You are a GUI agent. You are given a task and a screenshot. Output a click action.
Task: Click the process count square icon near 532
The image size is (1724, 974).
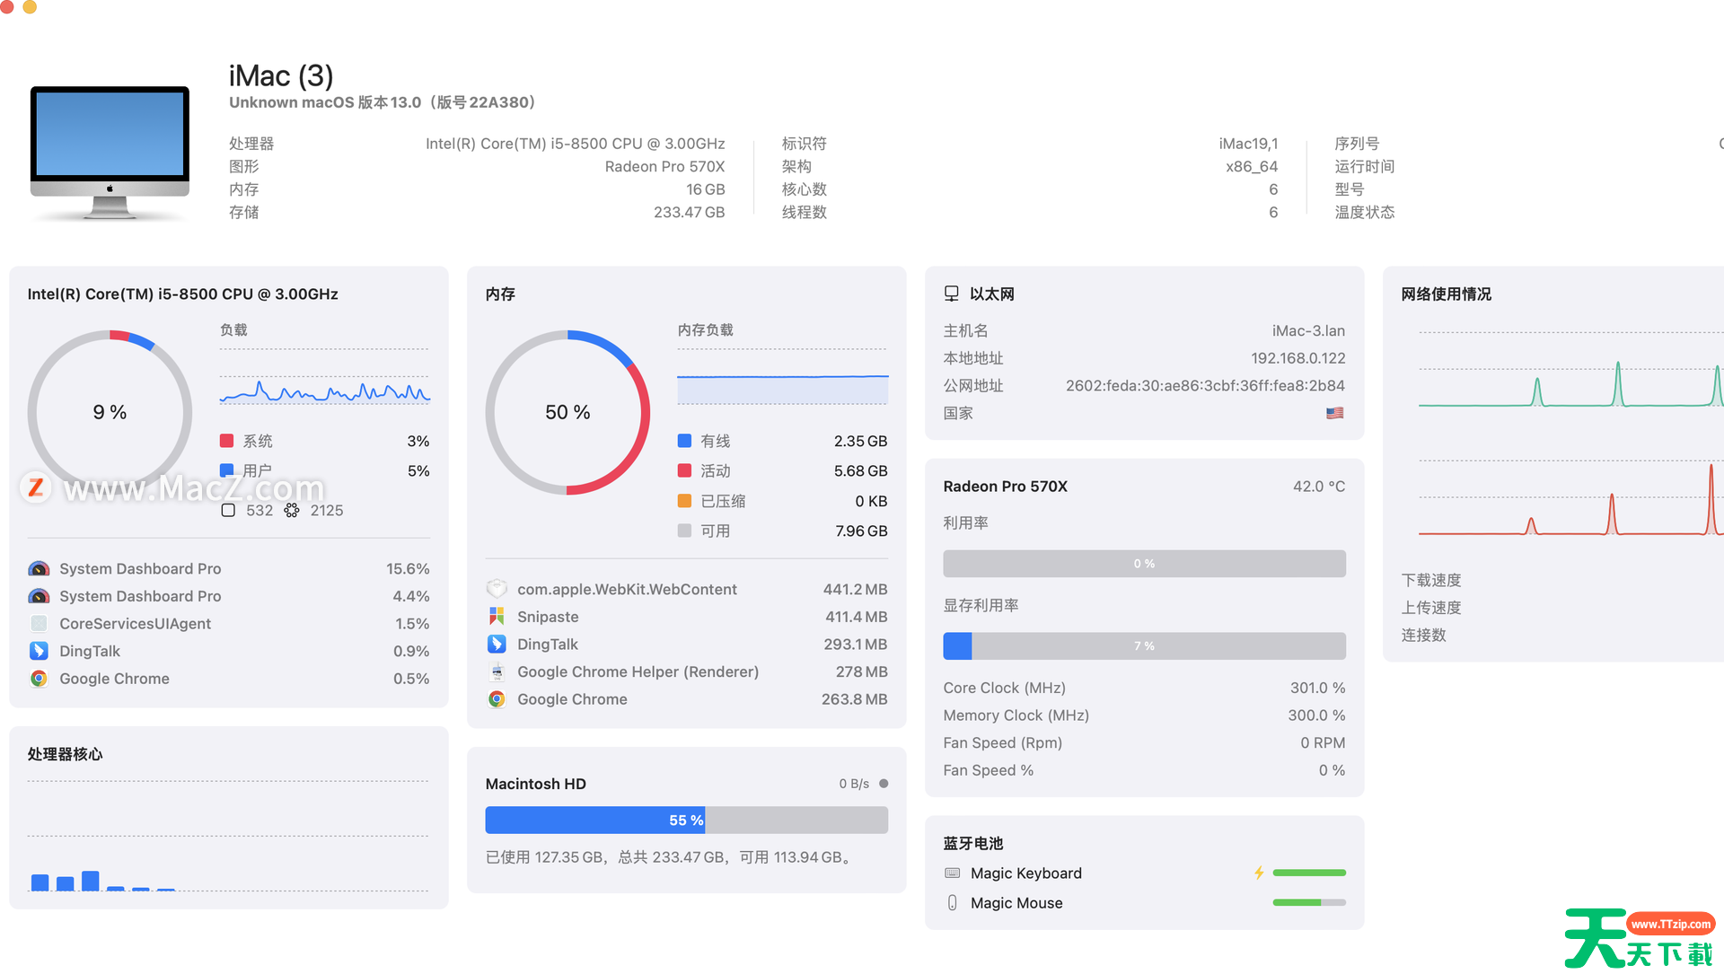[228, 510]
